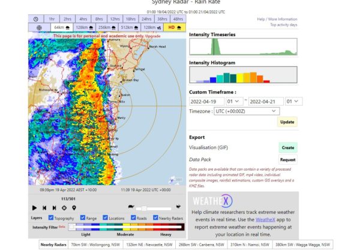This screenshot has width=348, height=250.
Task: Open the start hour dropdown
Action: click(234, 102)
